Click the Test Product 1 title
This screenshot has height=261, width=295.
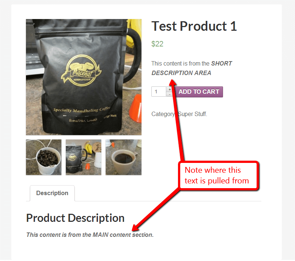coord(194,26)
